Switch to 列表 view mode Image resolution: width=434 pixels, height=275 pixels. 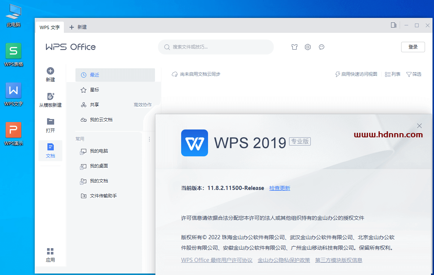click(x=393, y=74)
